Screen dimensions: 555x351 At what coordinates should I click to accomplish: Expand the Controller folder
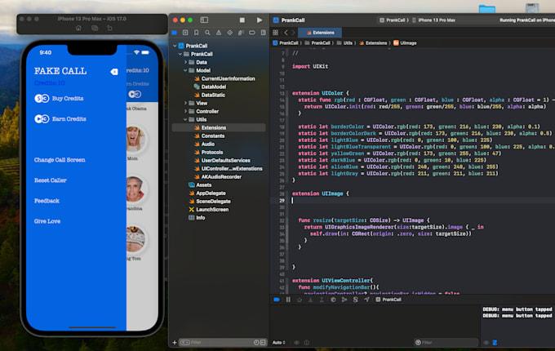186,111
